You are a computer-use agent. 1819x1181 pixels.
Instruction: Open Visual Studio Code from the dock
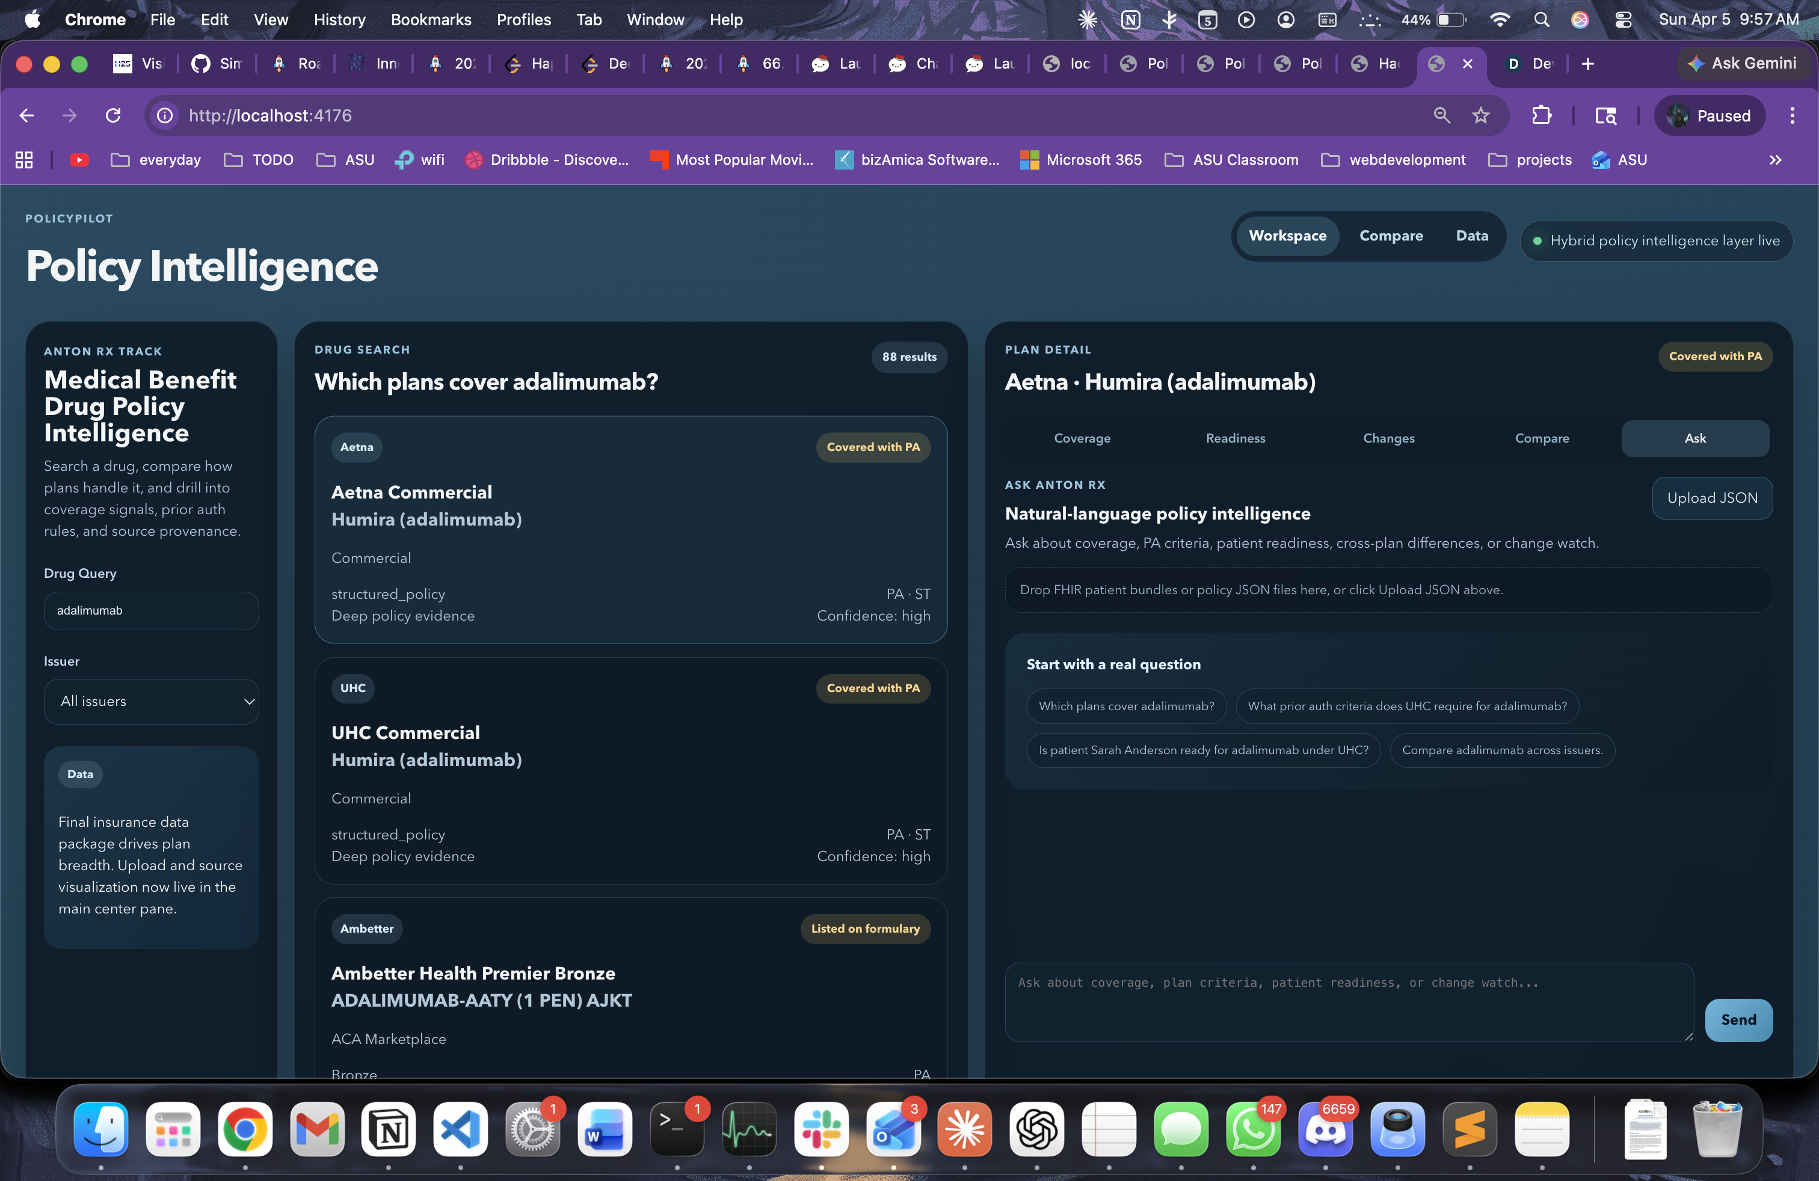(x=460, y=1129)
